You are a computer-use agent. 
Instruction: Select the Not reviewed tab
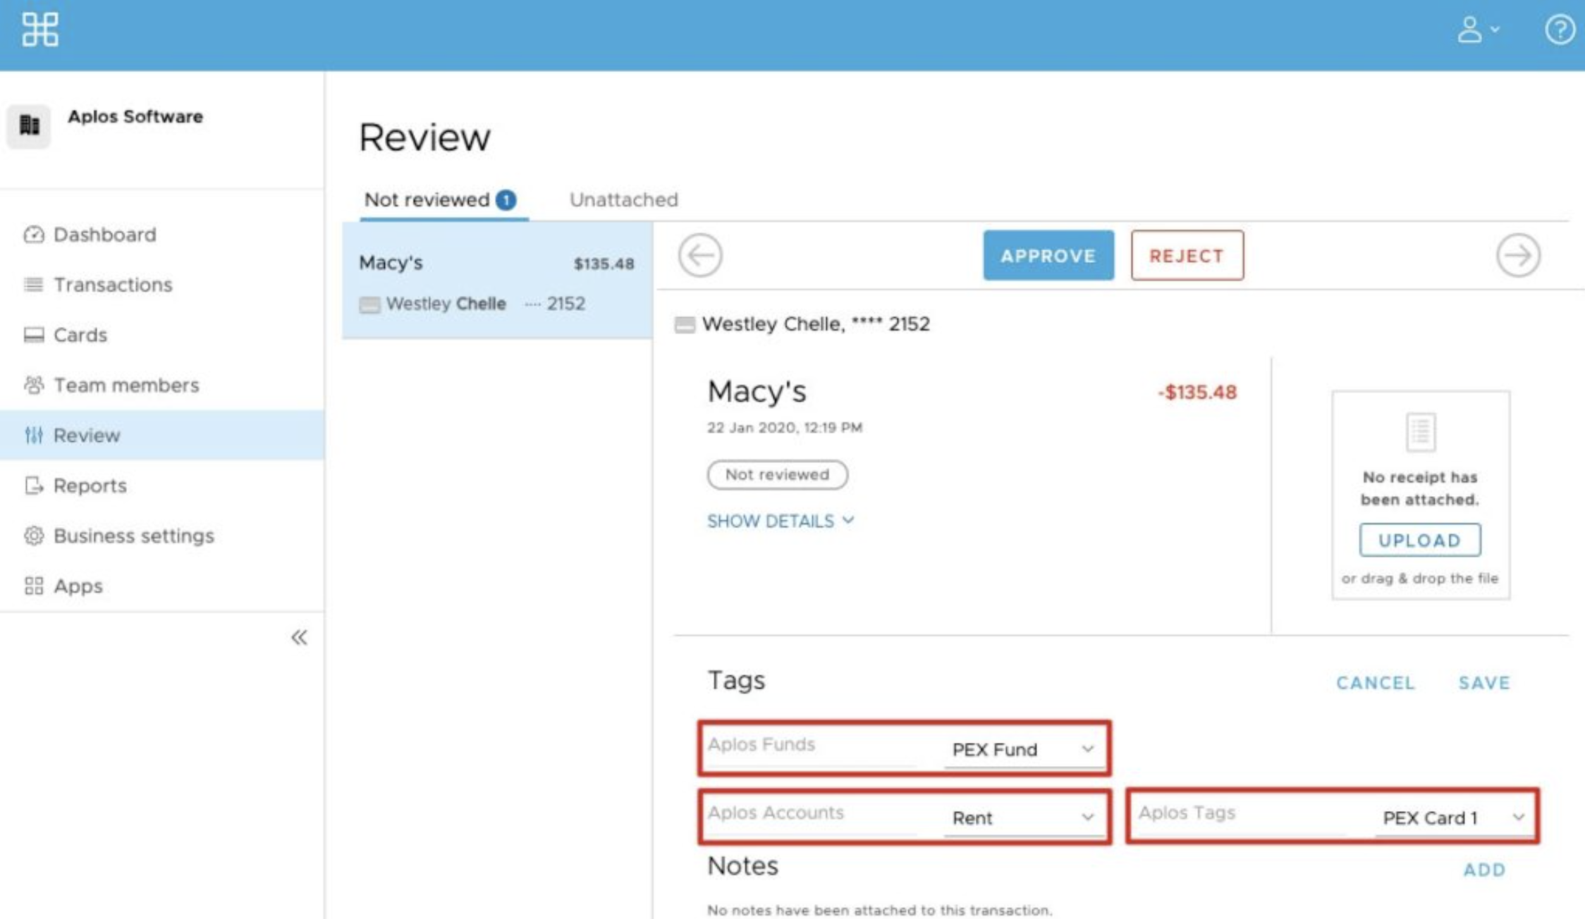coord(439,200)
